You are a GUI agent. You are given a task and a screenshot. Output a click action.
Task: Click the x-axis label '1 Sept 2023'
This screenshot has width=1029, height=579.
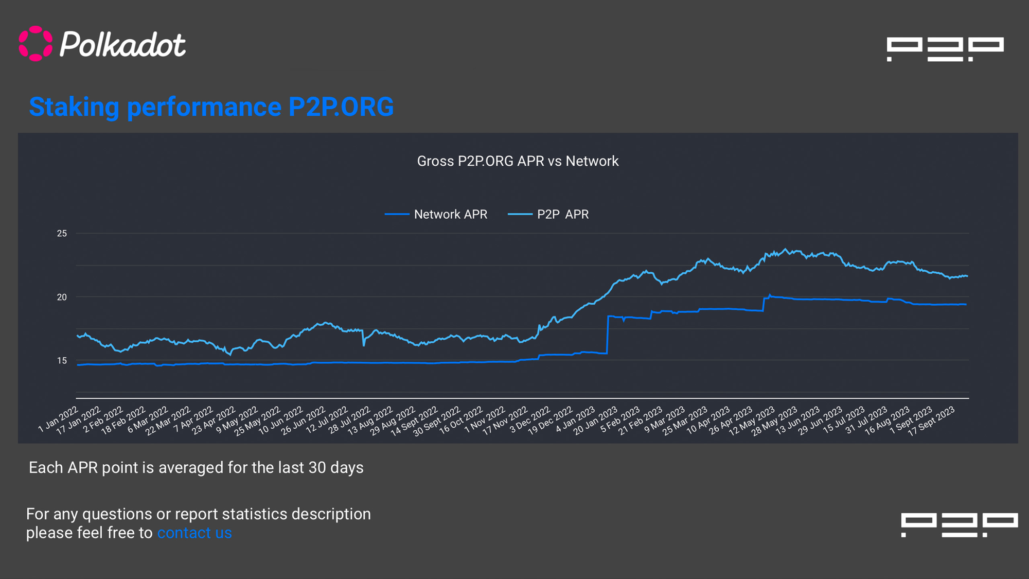[911, 420]
